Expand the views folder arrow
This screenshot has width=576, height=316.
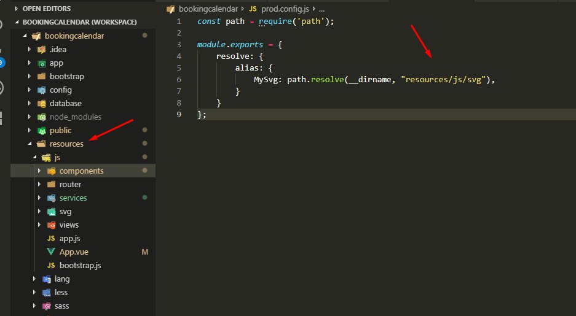click(x=39, y=225)
